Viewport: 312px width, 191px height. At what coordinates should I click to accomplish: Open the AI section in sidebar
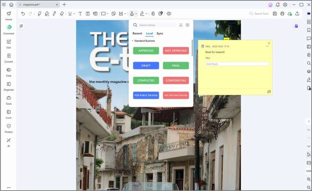point(9,143)
